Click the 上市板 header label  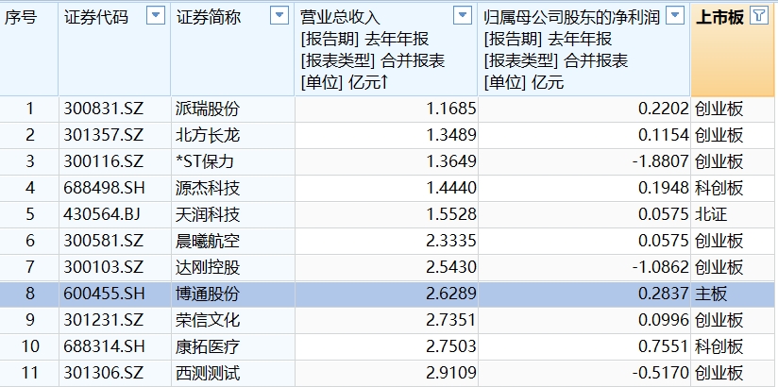pos(720,18)
